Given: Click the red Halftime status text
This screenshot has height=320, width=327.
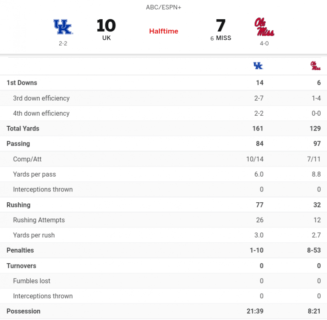Looking at the screenshot, I should click(164, 31).
